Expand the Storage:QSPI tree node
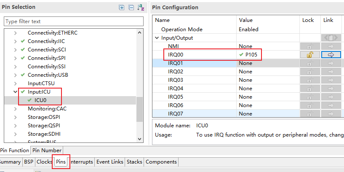Image resolution: width=344 pixels, height=172 pixels. pos(16,125)
